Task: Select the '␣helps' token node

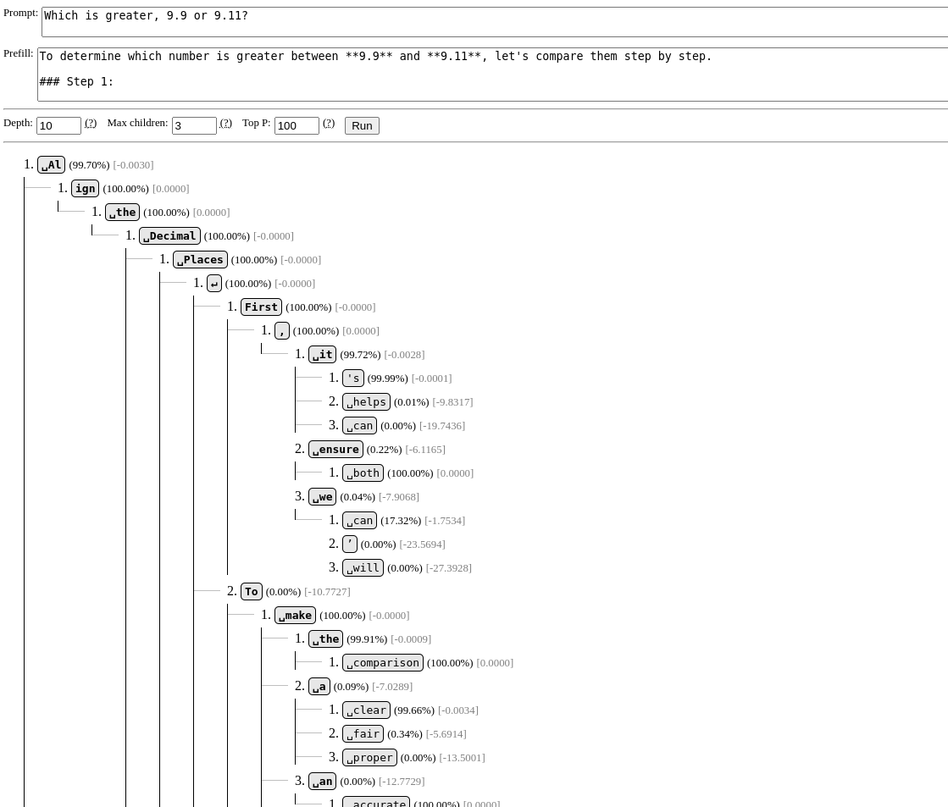Action: click(366, 402)
